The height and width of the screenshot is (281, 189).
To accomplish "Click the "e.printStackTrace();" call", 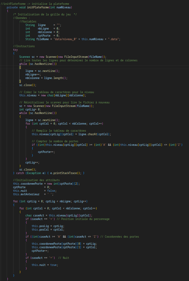I will (66, 173).
